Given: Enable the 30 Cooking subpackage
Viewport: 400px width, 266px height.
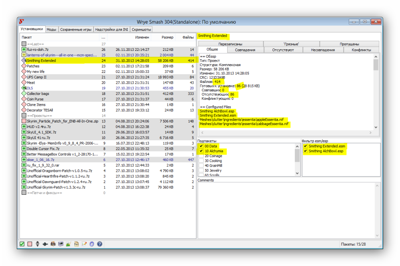Looking at the screenshot, I should point(201,161).
